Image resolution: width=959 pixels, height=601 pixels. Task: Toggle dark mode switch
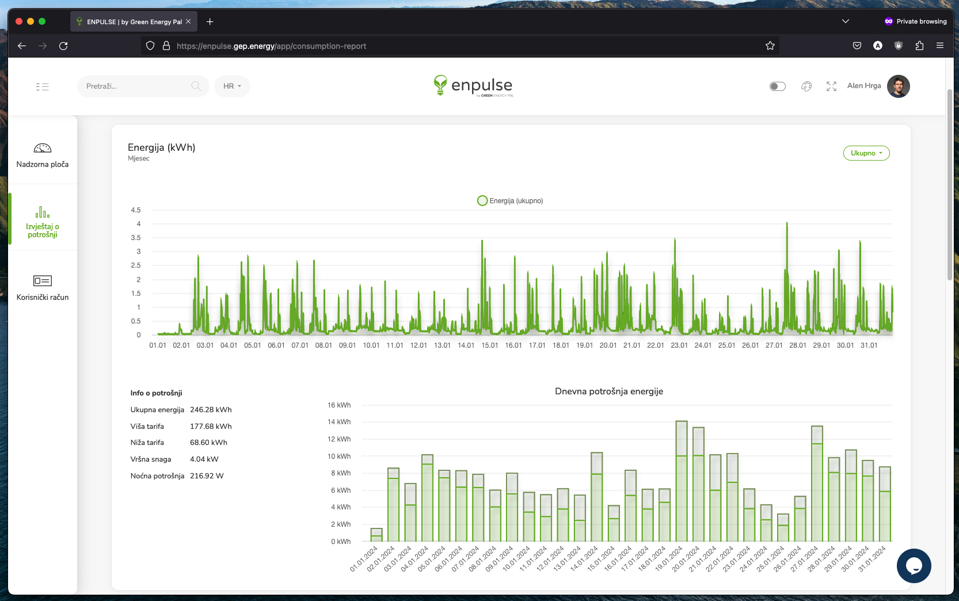click(x=777, y=86)
